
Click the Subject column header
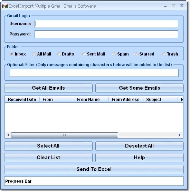click(x=161, y=99)
